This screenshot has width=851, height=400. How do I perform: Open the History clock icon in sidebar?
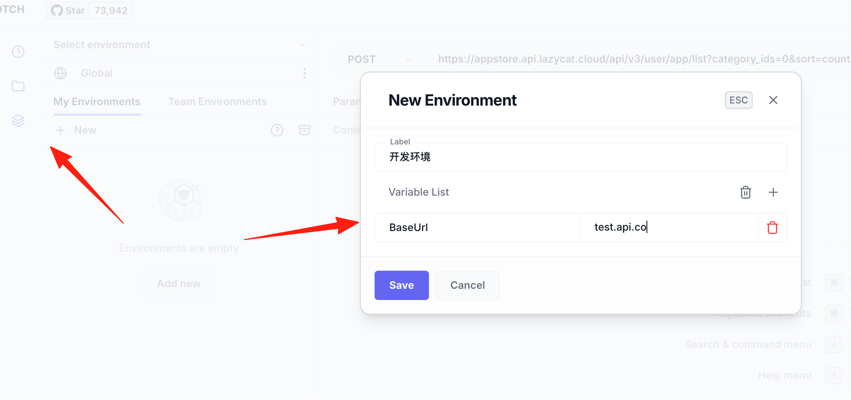18,52
